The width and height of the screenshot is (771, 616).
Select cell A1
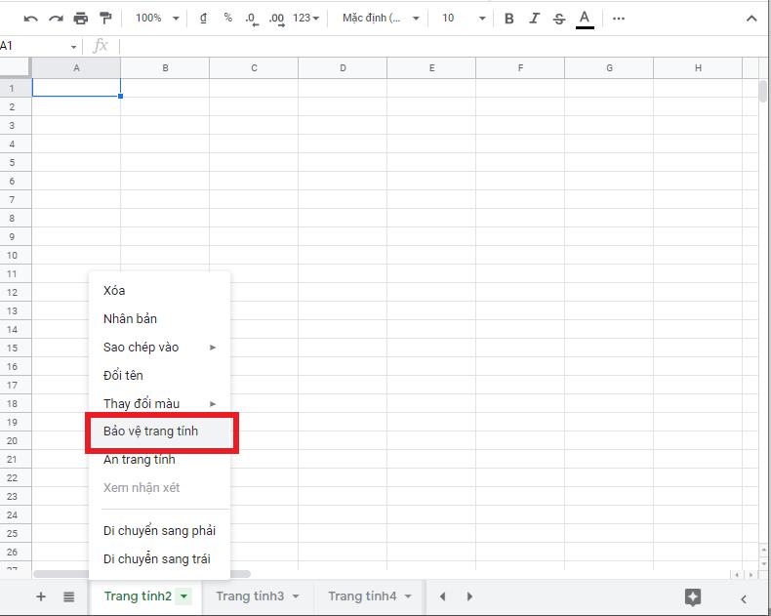point(76,88)
